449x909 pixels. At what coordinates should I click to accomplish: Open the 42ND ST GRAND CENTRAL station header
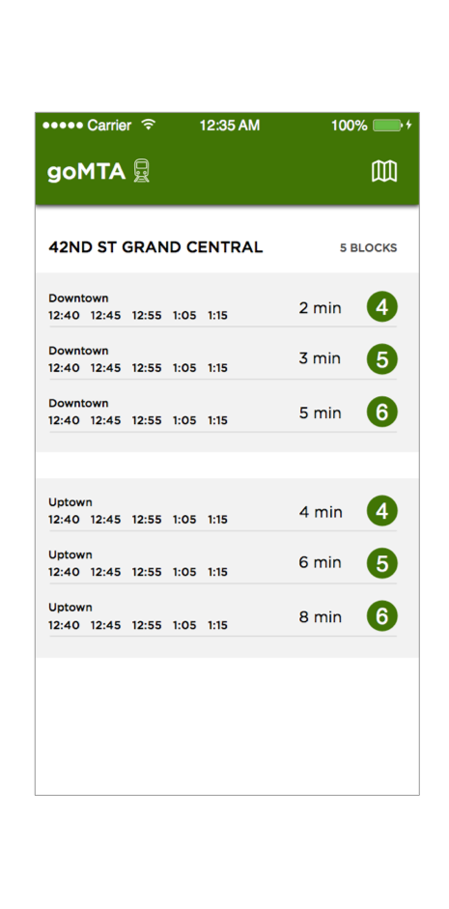point(155,247)
